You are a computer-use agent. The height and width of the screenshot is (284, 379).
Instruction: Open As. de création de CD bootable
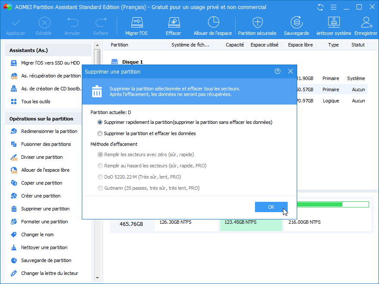(x=46, y=89)
